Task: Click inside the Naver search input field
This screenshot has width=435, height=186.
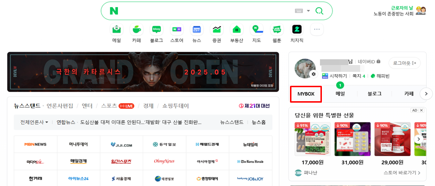Action: point(205,11)
